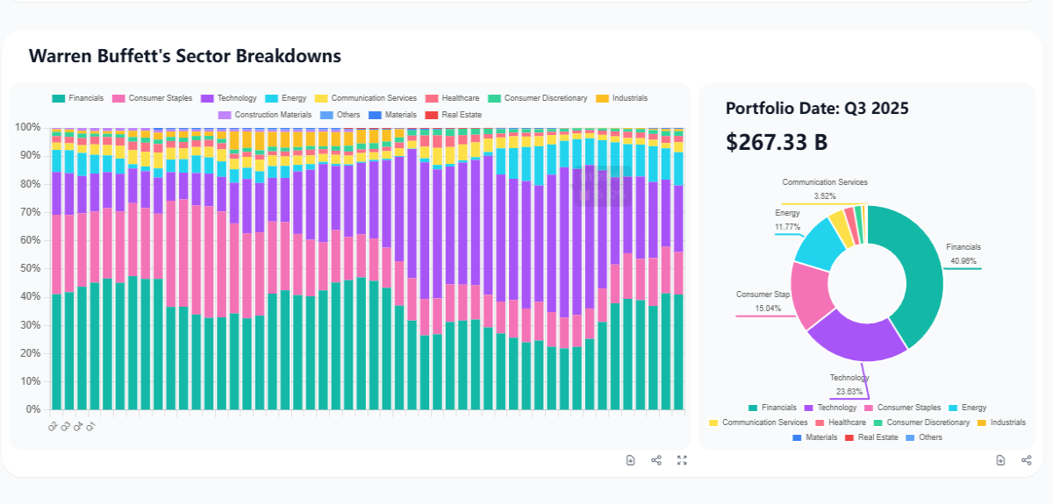Download the portfolio donut chart
Viewport: 1053px width, 504px height.
pos(1000,460)
